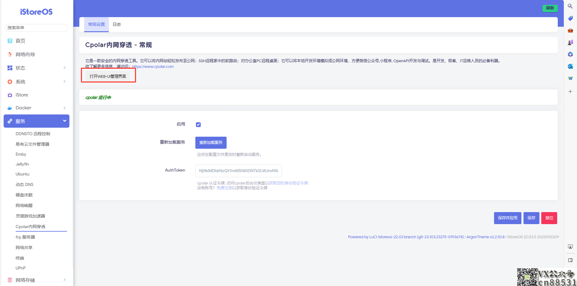This screenshot has width=577, height=286.
Task: Open DDNSTO 远程控制 submenu item
Action: click(x=33, y=134)
